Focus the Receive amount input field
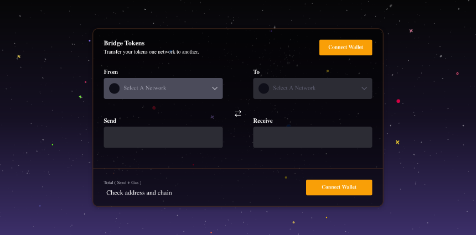476x235 pixels. [312, 137]
